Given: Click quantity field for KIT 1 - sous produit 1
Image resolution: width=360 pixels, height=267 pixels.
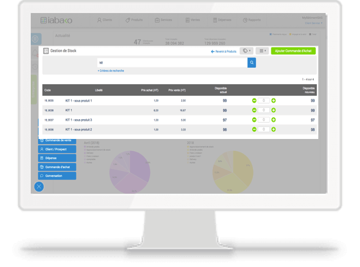Looking at the screenshot, I should pos(264,100).
